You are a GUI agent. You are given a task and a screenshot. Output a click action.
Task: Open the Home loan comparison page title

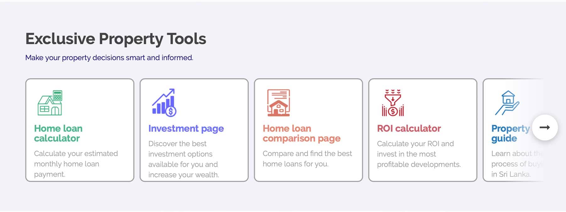(x=302, y=133)
